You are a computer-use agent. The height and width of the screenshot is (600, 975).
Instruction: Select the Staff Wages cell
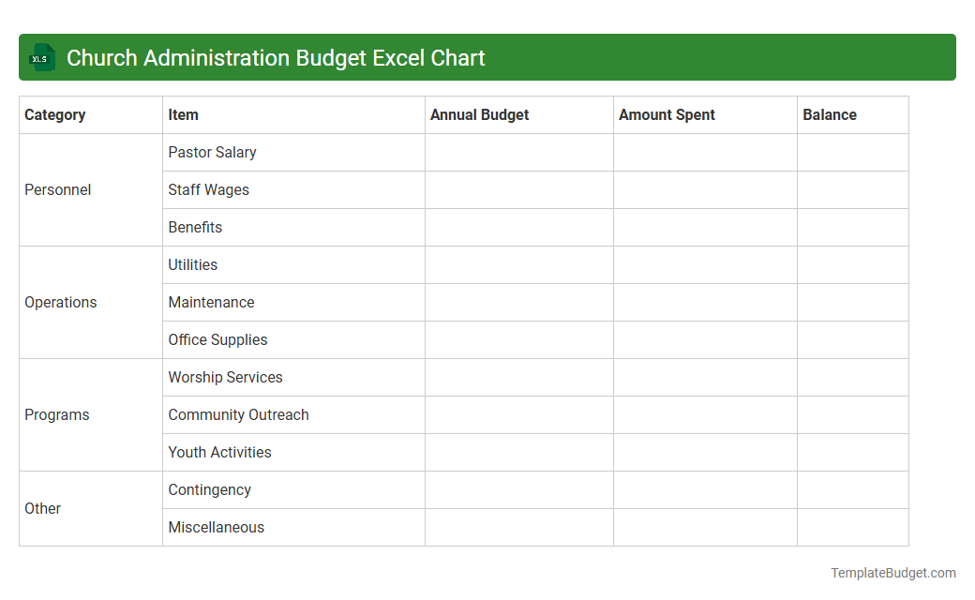tap(208, 189)
